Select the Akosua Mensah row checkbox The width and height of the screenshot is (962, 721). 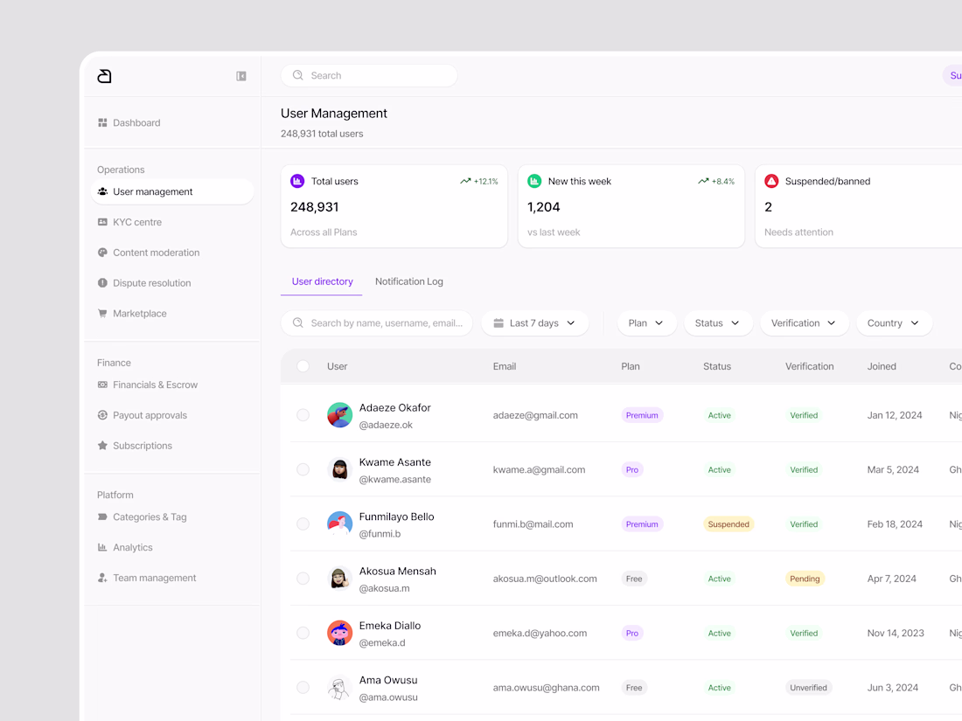[x=303, y=579]
